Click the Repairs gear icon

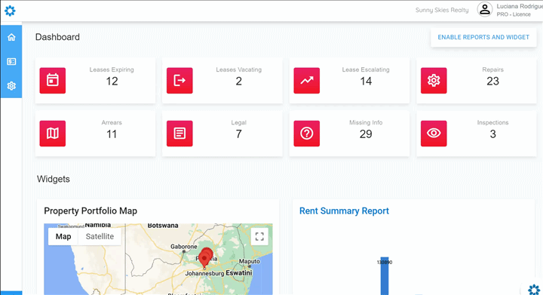point(434,80)
